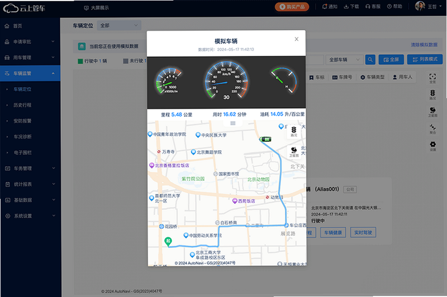Screen dimensions: 447x297
Task: Open the 全部 vehicle location dropdown
Action: (119, 26)
